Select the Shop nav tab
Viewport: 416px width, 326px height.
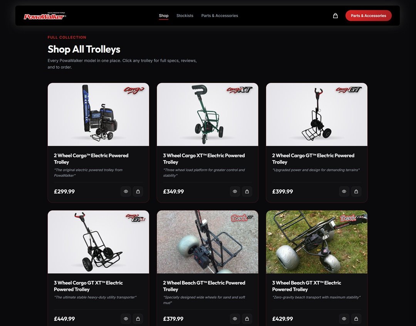(164, 16)
